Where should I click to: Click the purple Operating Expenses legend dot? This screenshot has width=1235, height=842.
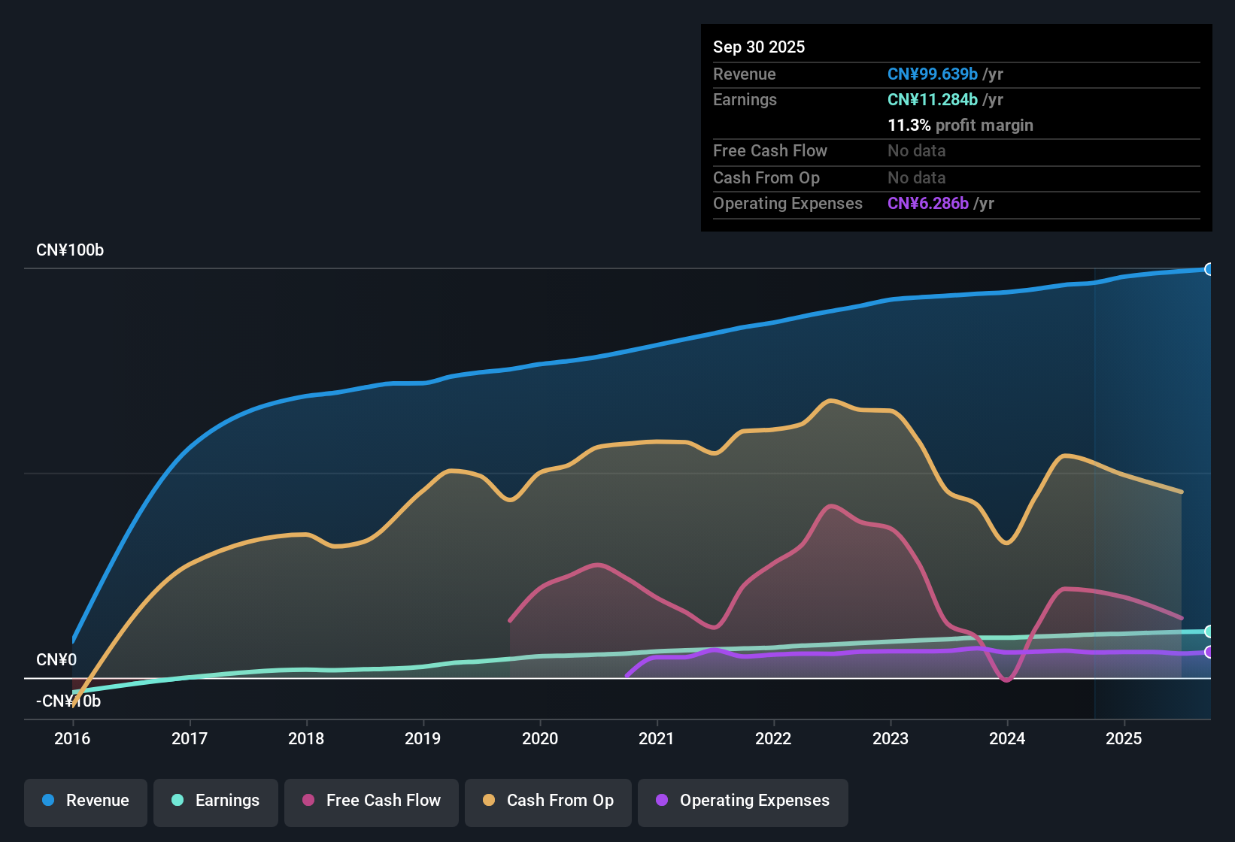click(x=662, y=800)
